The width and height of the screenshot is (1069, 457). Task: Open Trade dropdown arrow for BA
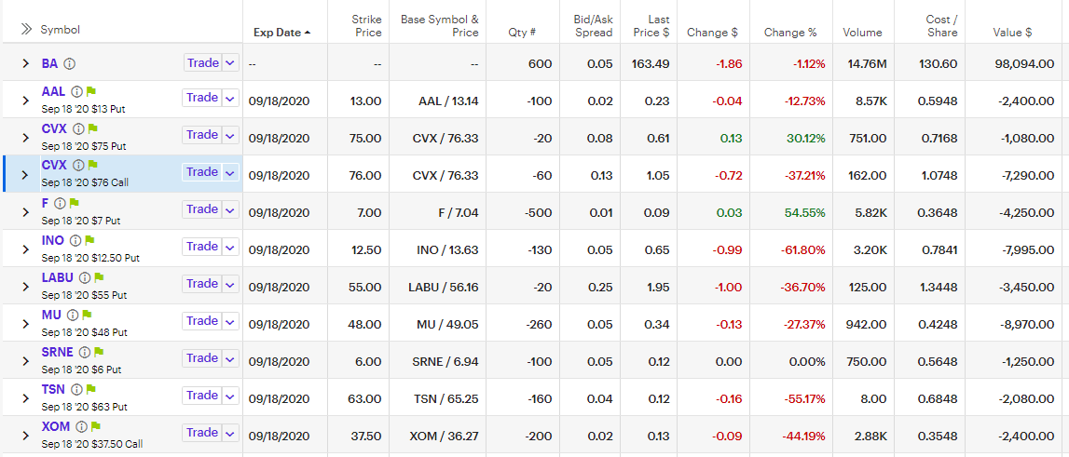coord(230,62)
